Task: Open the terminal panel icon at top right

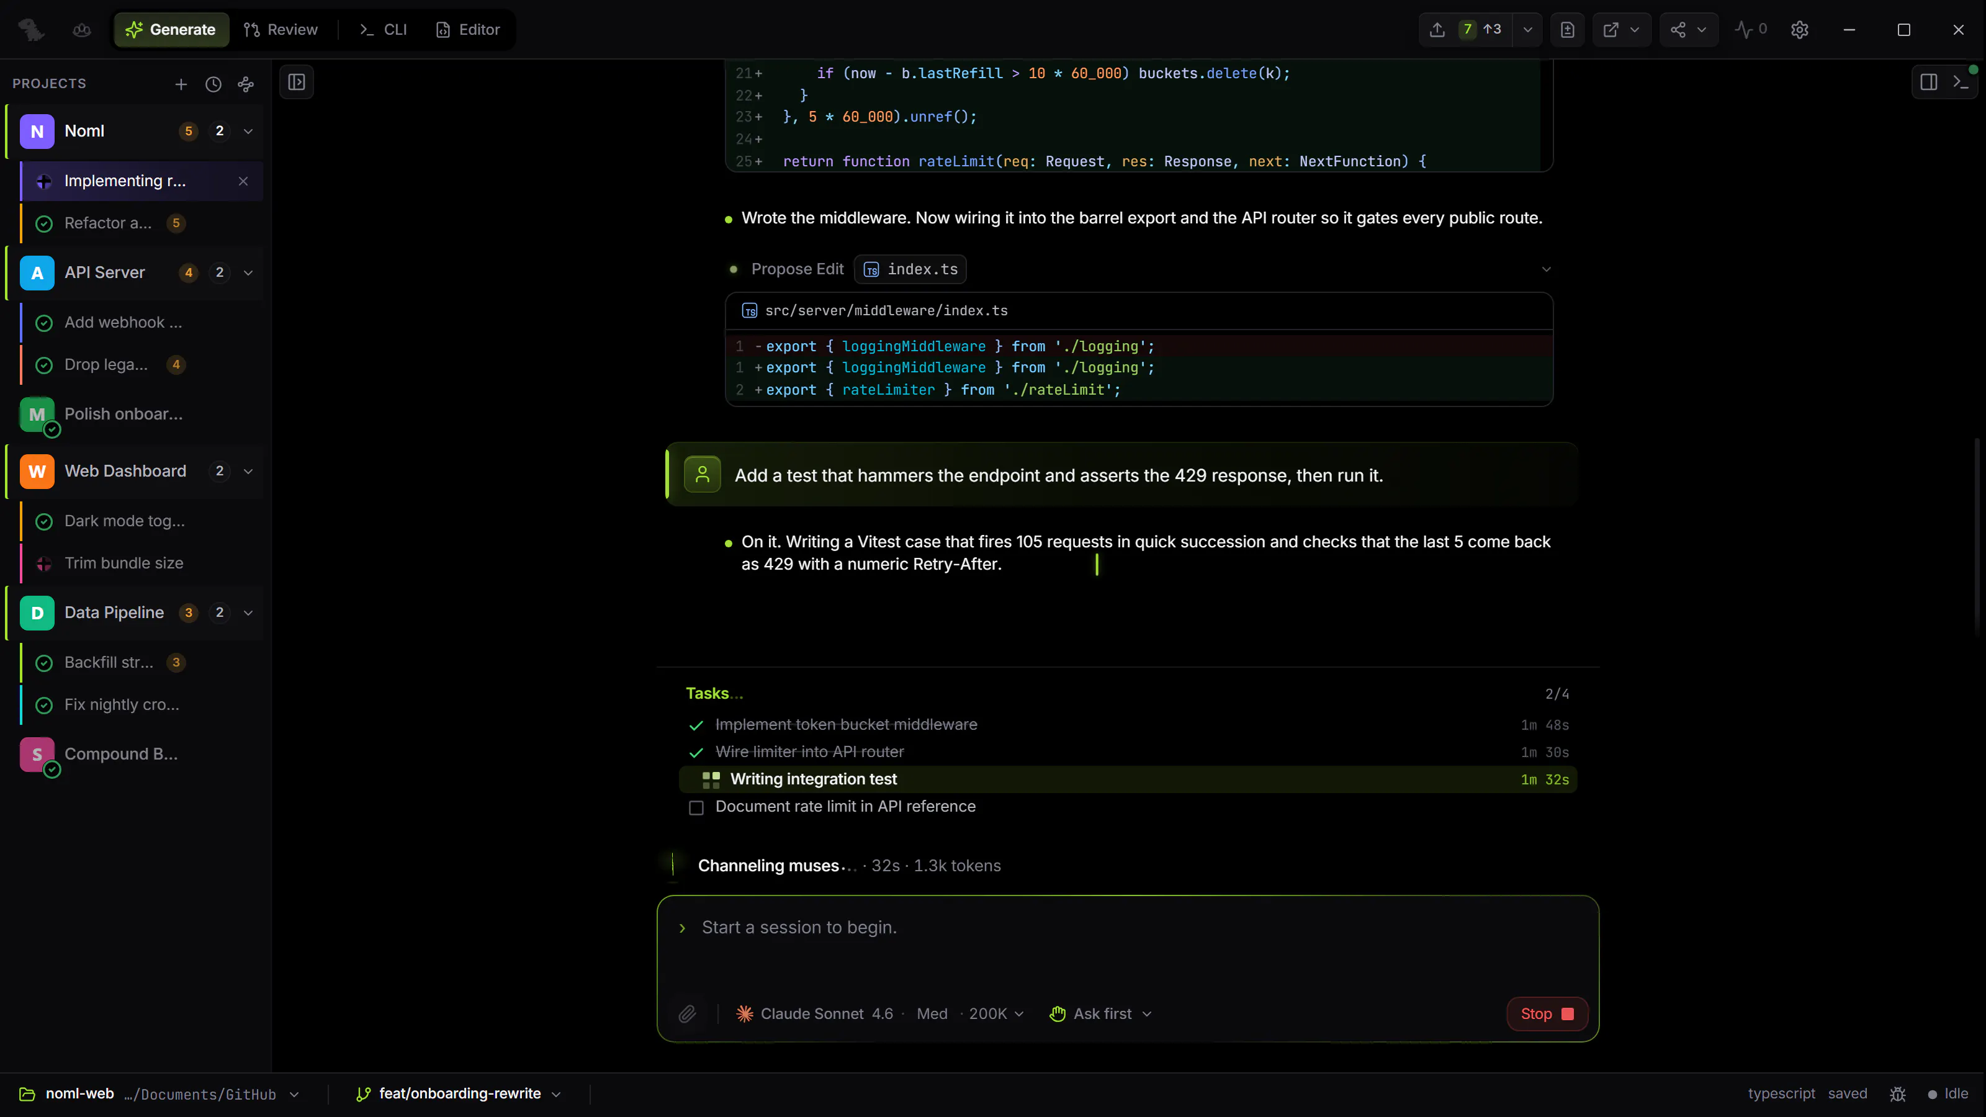Action: coord(1961,82)
